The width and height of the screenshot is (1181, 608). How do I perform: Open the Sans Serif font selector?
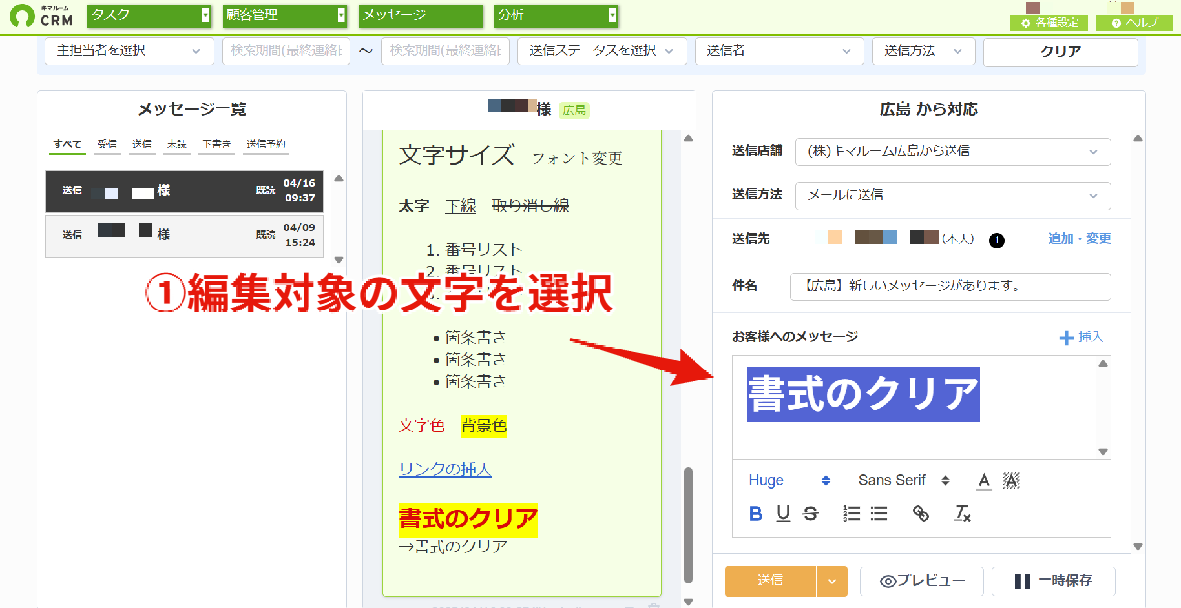pyautogui.click(x=904, y=480)
